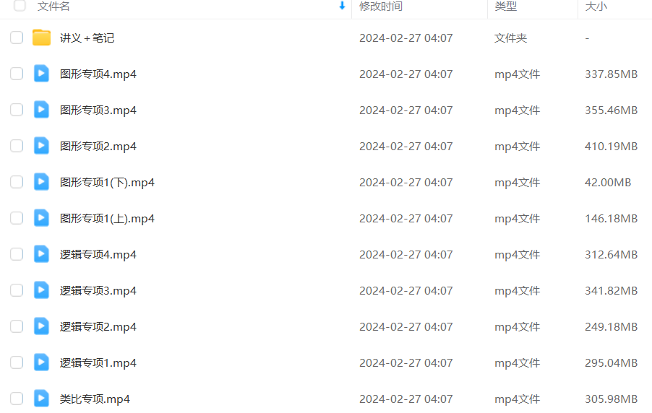Sort by 修改时间 column header
Screen dimensions: 652x413
[381, 6]
